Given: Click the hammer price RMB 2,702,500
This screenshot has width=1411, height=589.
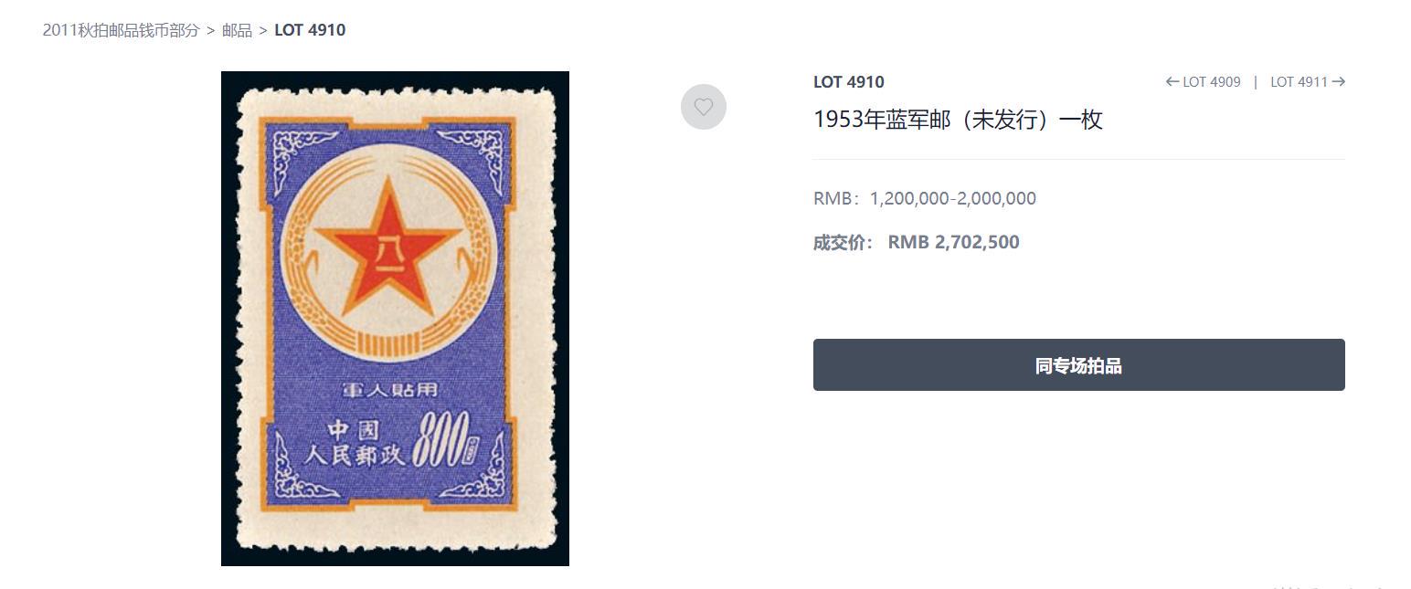Looking at the screenshot, I should click(x=953, y=242).
